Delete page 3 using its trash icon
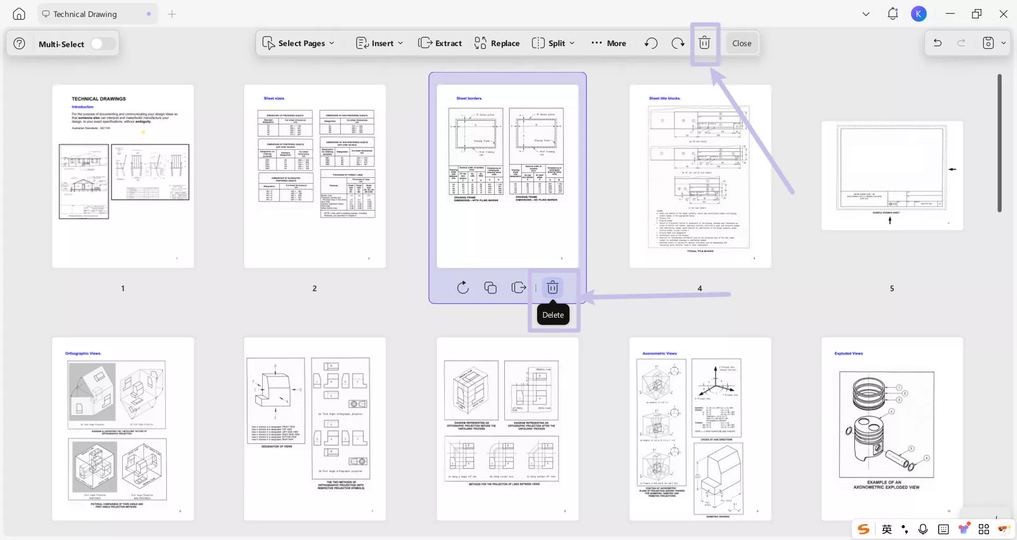This screenshot has width=1017, height=540. [552, 287]
